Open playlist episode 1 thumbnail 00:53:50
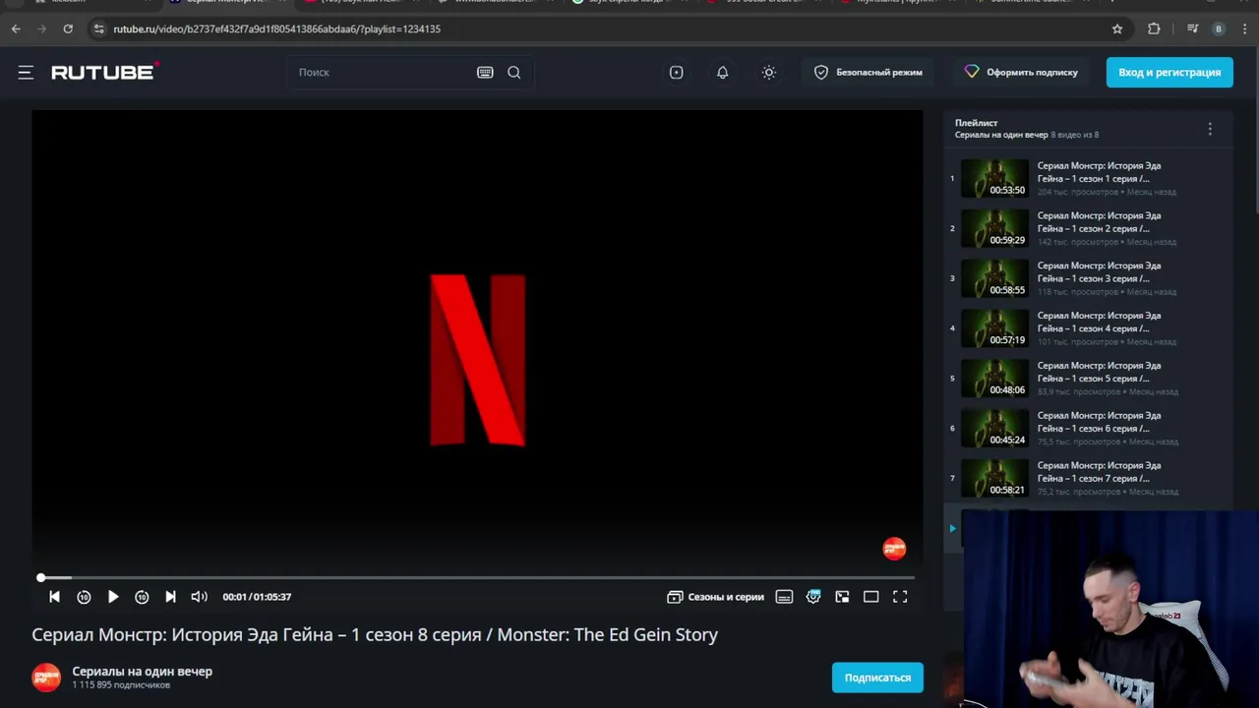1259x708 pixels. point(994,179)
